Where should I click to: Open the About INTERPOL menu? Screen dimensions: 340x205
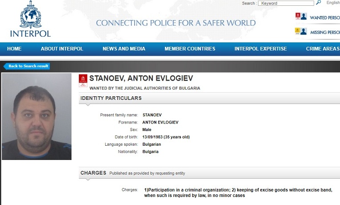click(x=62, y=49)
